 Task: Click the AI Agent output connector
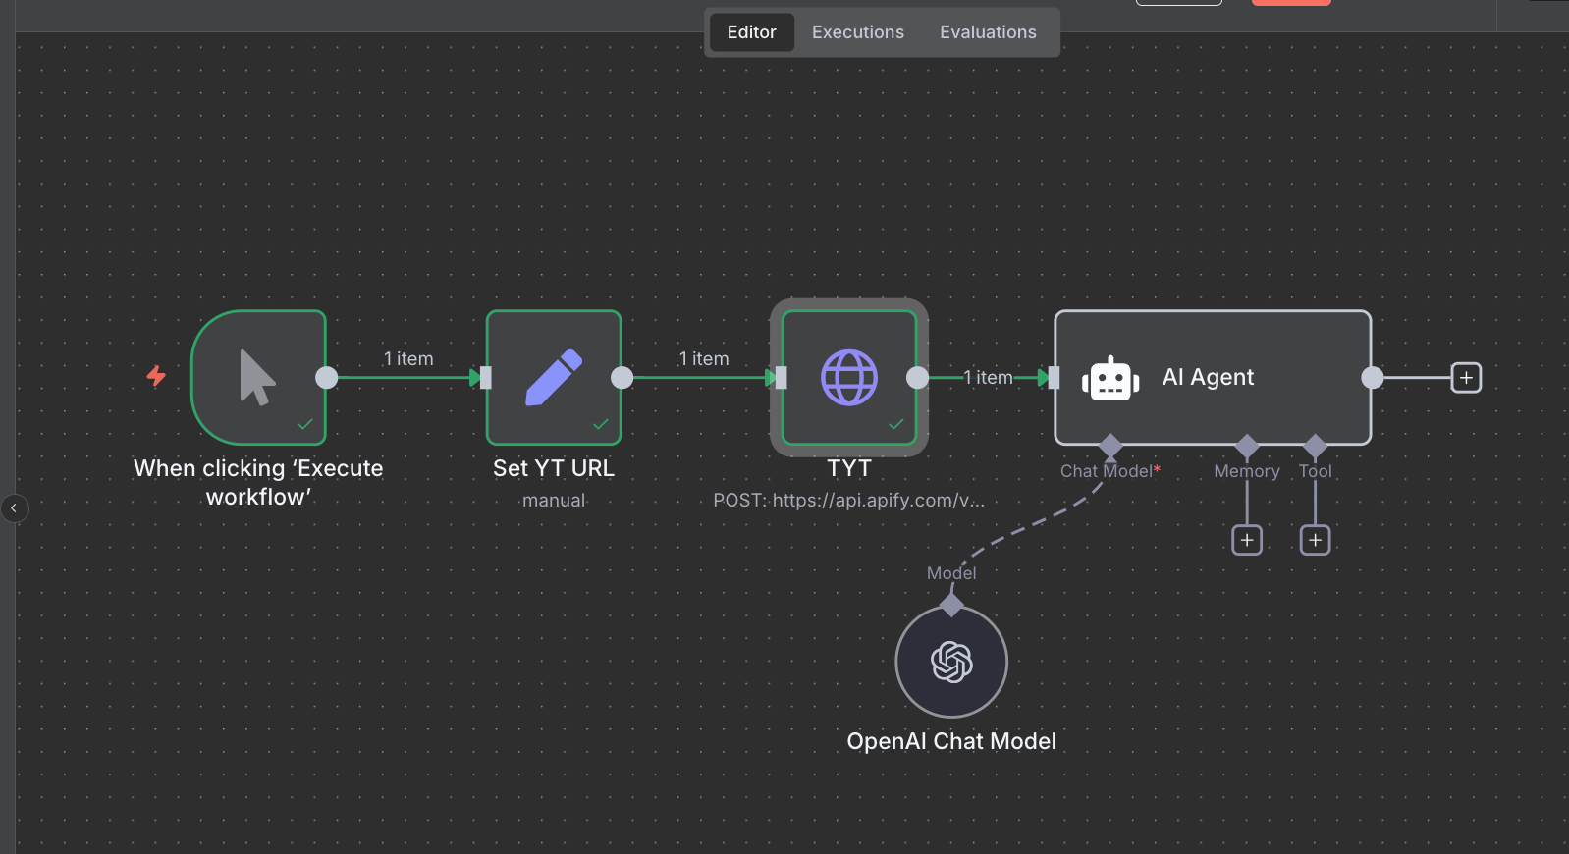coord(1372,378)
